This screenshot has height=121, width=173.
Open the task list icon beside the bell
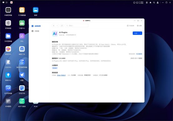pyautogui.click(x=147, y=2)
